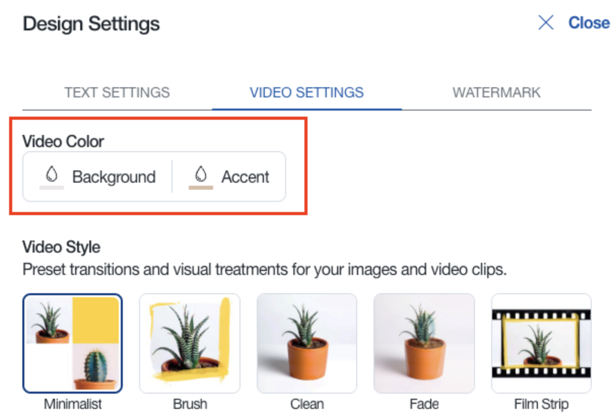
Task: Choose the Brush video style thumbnail
Action: [190, 343]
